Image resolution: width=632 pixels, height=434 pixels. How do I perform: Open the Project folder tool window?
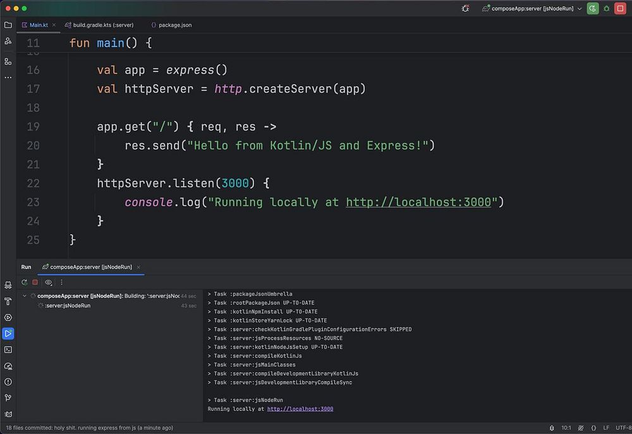(x=8, y=25)
